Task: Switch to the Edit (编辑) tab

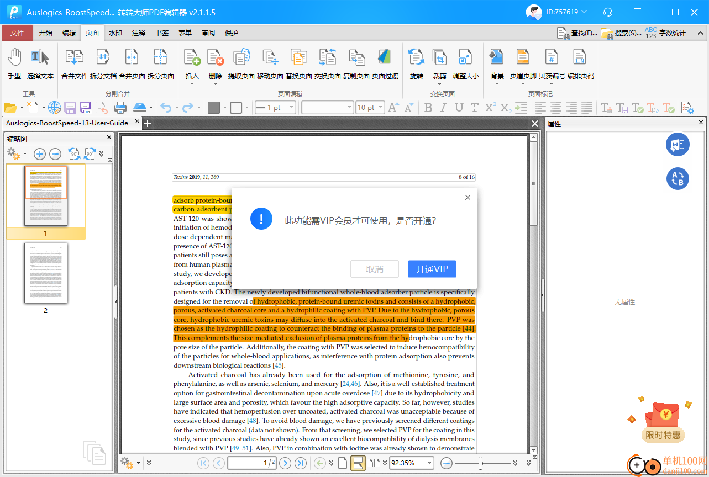Action: tap(69, 33)
